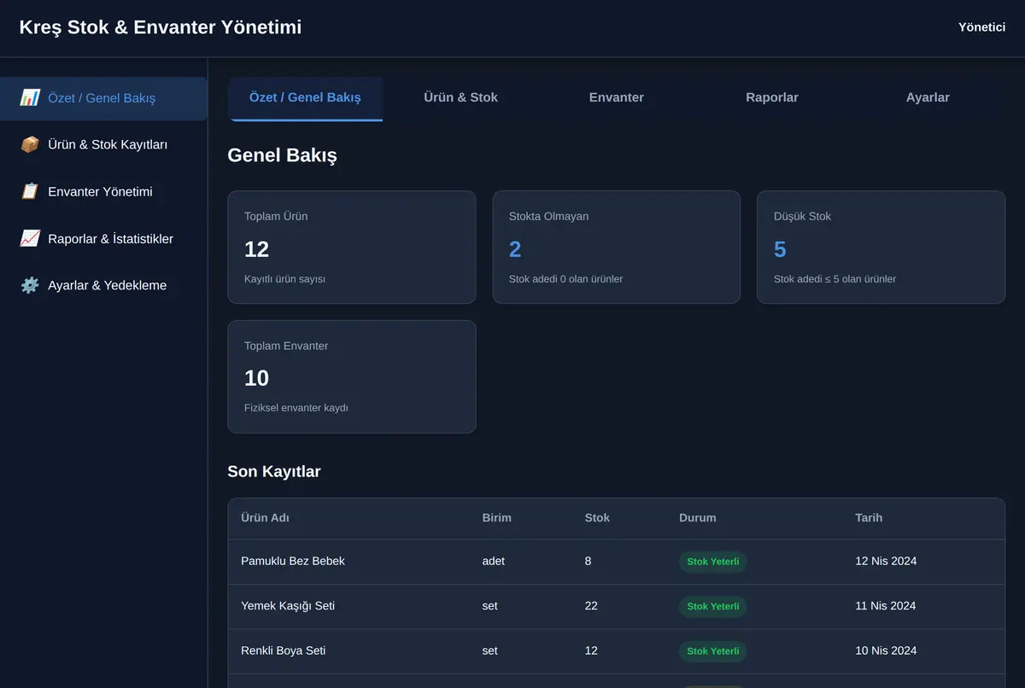This screenshot has width=1025, height=688.
Task: Click the chart icon beside Özet / Genel Bakış
Action: [30, 98]
